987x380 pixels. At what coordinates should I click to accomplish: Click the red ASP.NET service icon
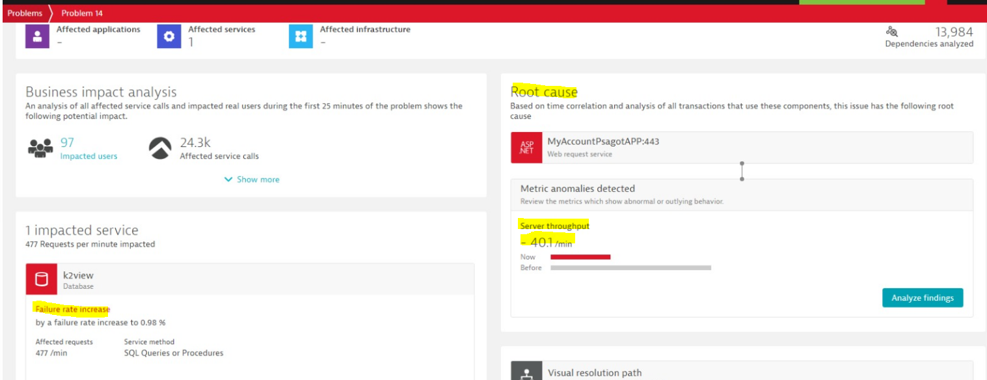[526, 148]
